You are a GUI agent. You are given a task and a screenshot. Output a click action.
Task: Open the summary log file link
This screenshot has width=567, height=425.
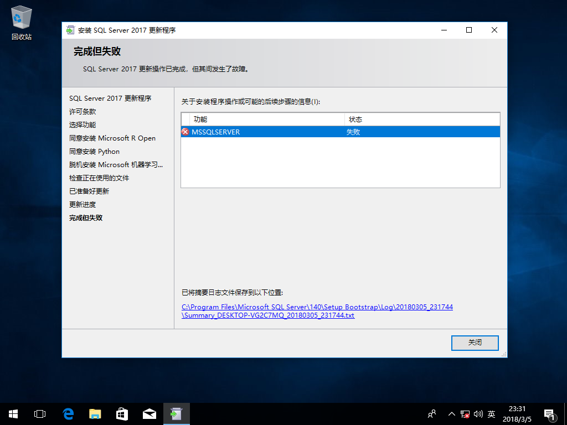(317, 311)
